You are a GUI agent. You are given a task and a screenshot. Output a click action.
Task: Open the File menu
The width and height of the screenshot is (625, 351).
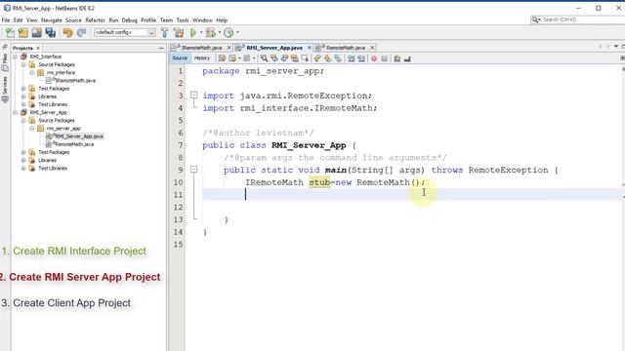point(6,19)
